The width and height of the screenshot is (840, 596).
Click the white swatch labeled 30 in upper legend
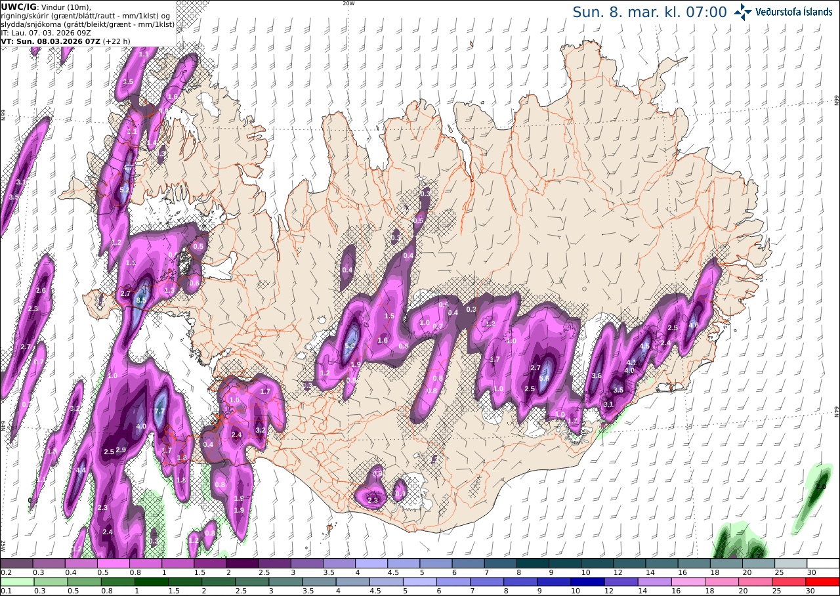tap(823, 563)
